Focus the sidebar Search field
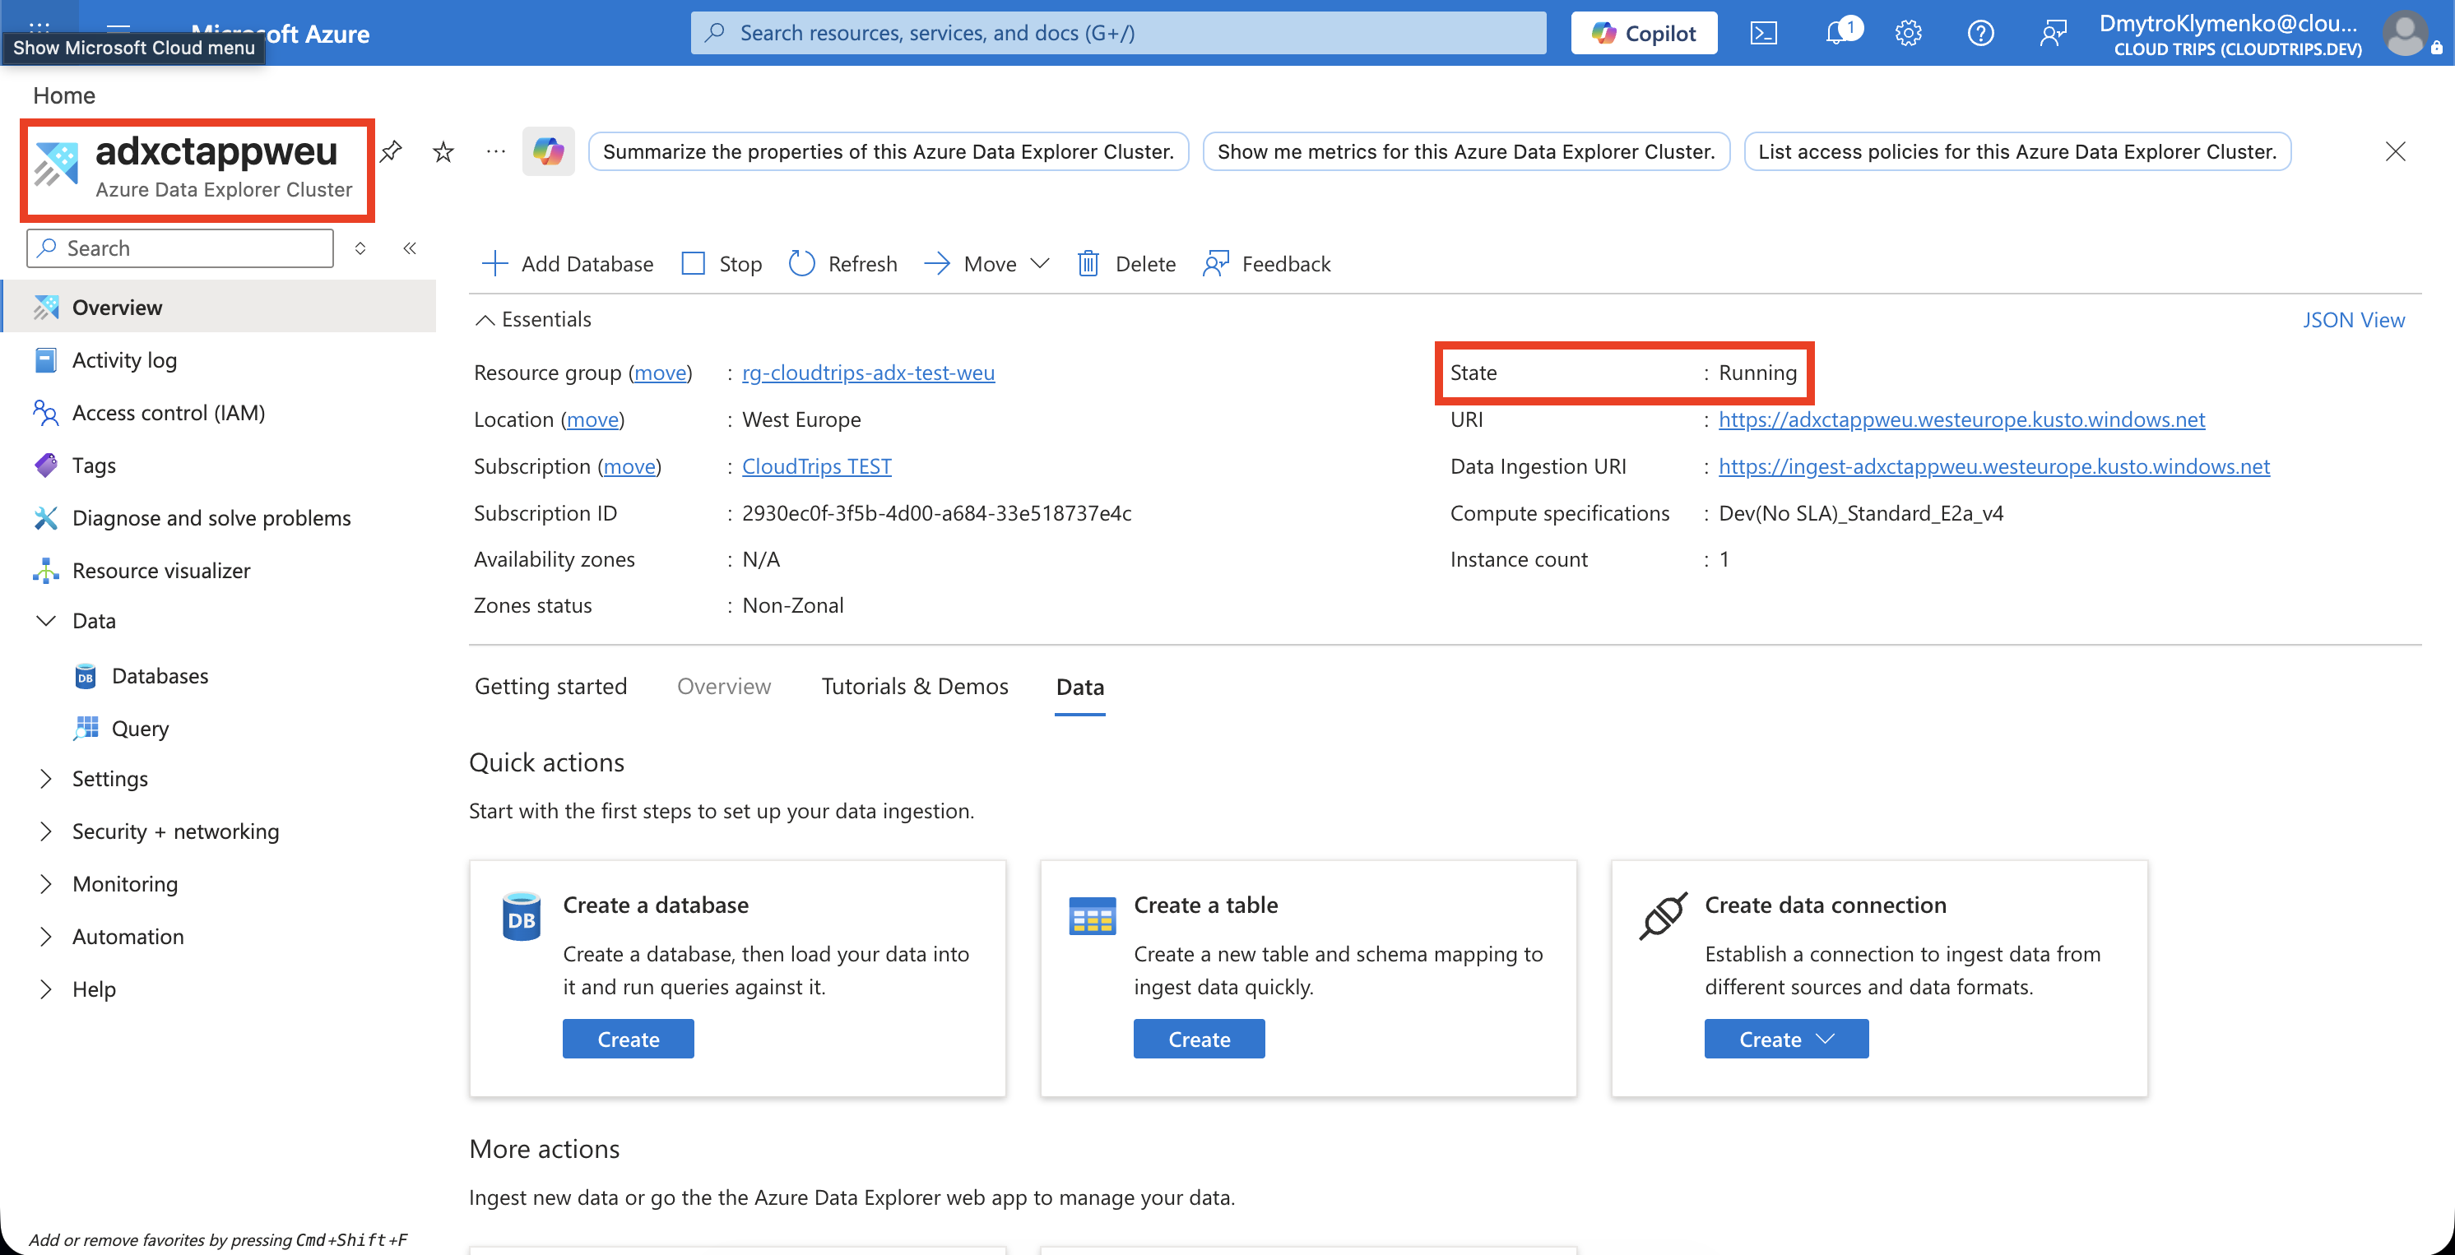Viewport: 2455px width, 1255px height. coord(180,248)
